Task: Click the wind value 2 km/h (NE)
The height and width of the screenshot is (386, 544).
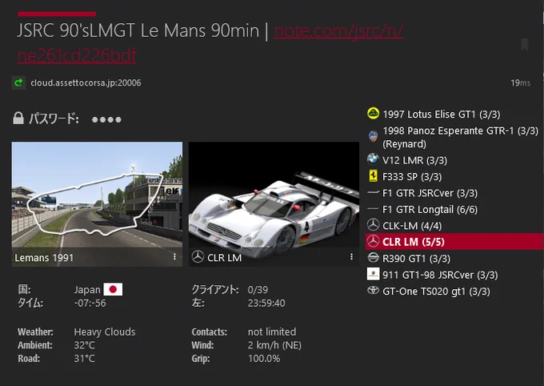Action: coord(274,345)
